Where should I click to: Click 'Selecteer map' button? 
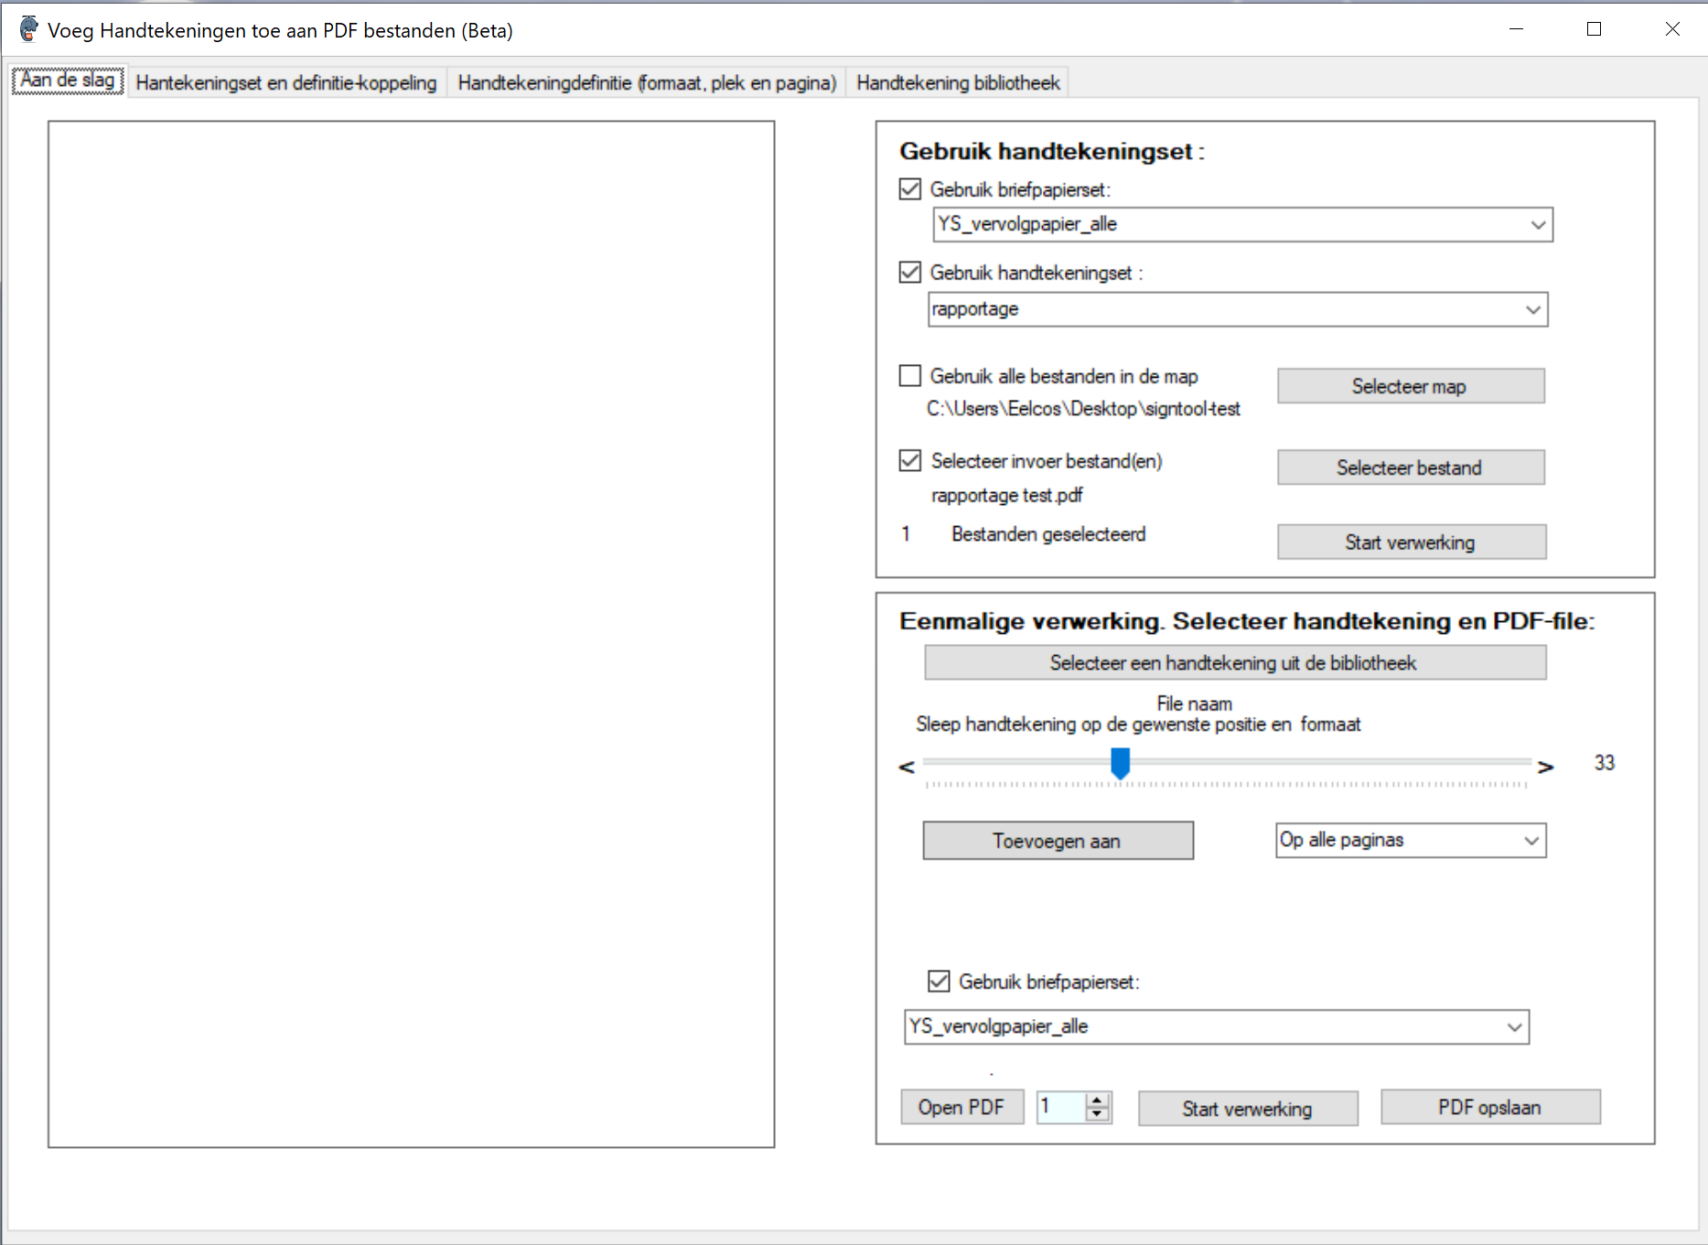tap(1410, 386)
